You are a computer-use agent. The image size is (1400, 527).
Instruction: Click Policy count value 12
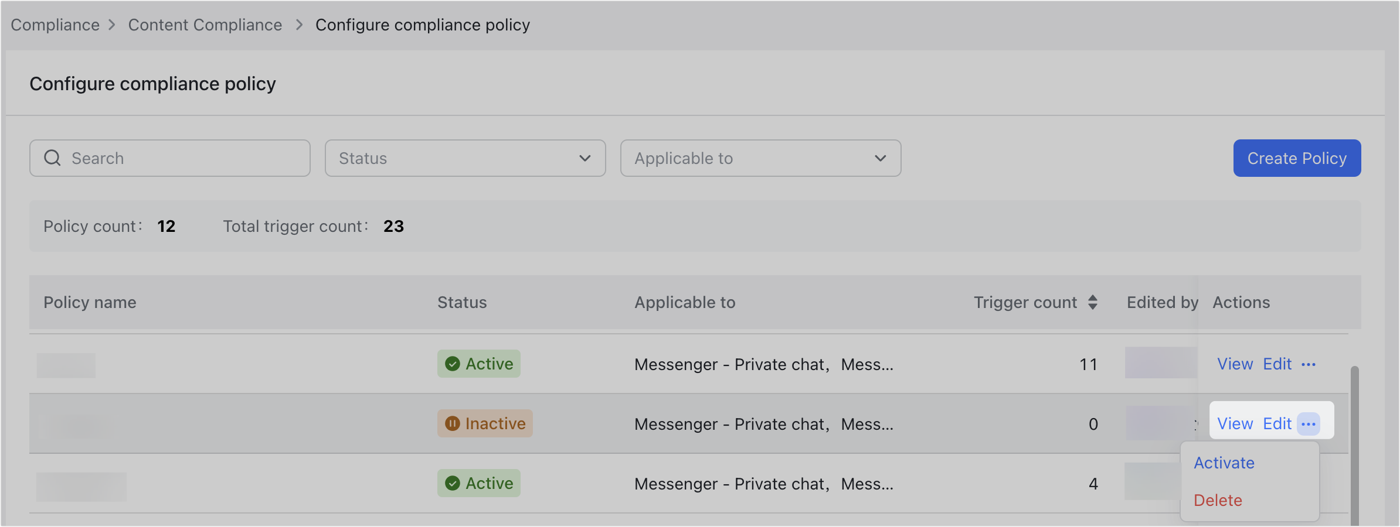pos(166,226)
